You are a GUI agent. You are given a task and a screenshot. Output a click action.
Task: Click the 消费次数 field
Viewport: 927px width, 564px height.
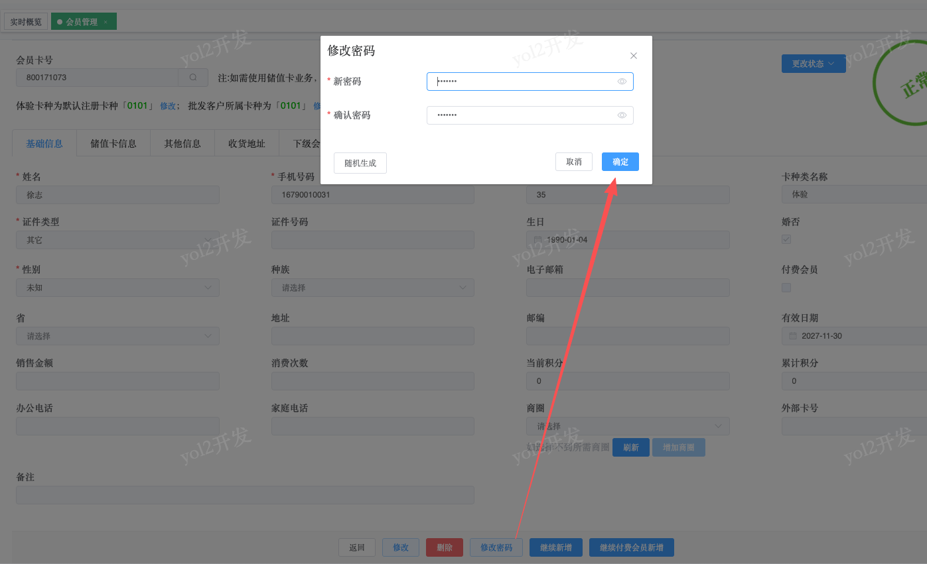tap(373, 381)
